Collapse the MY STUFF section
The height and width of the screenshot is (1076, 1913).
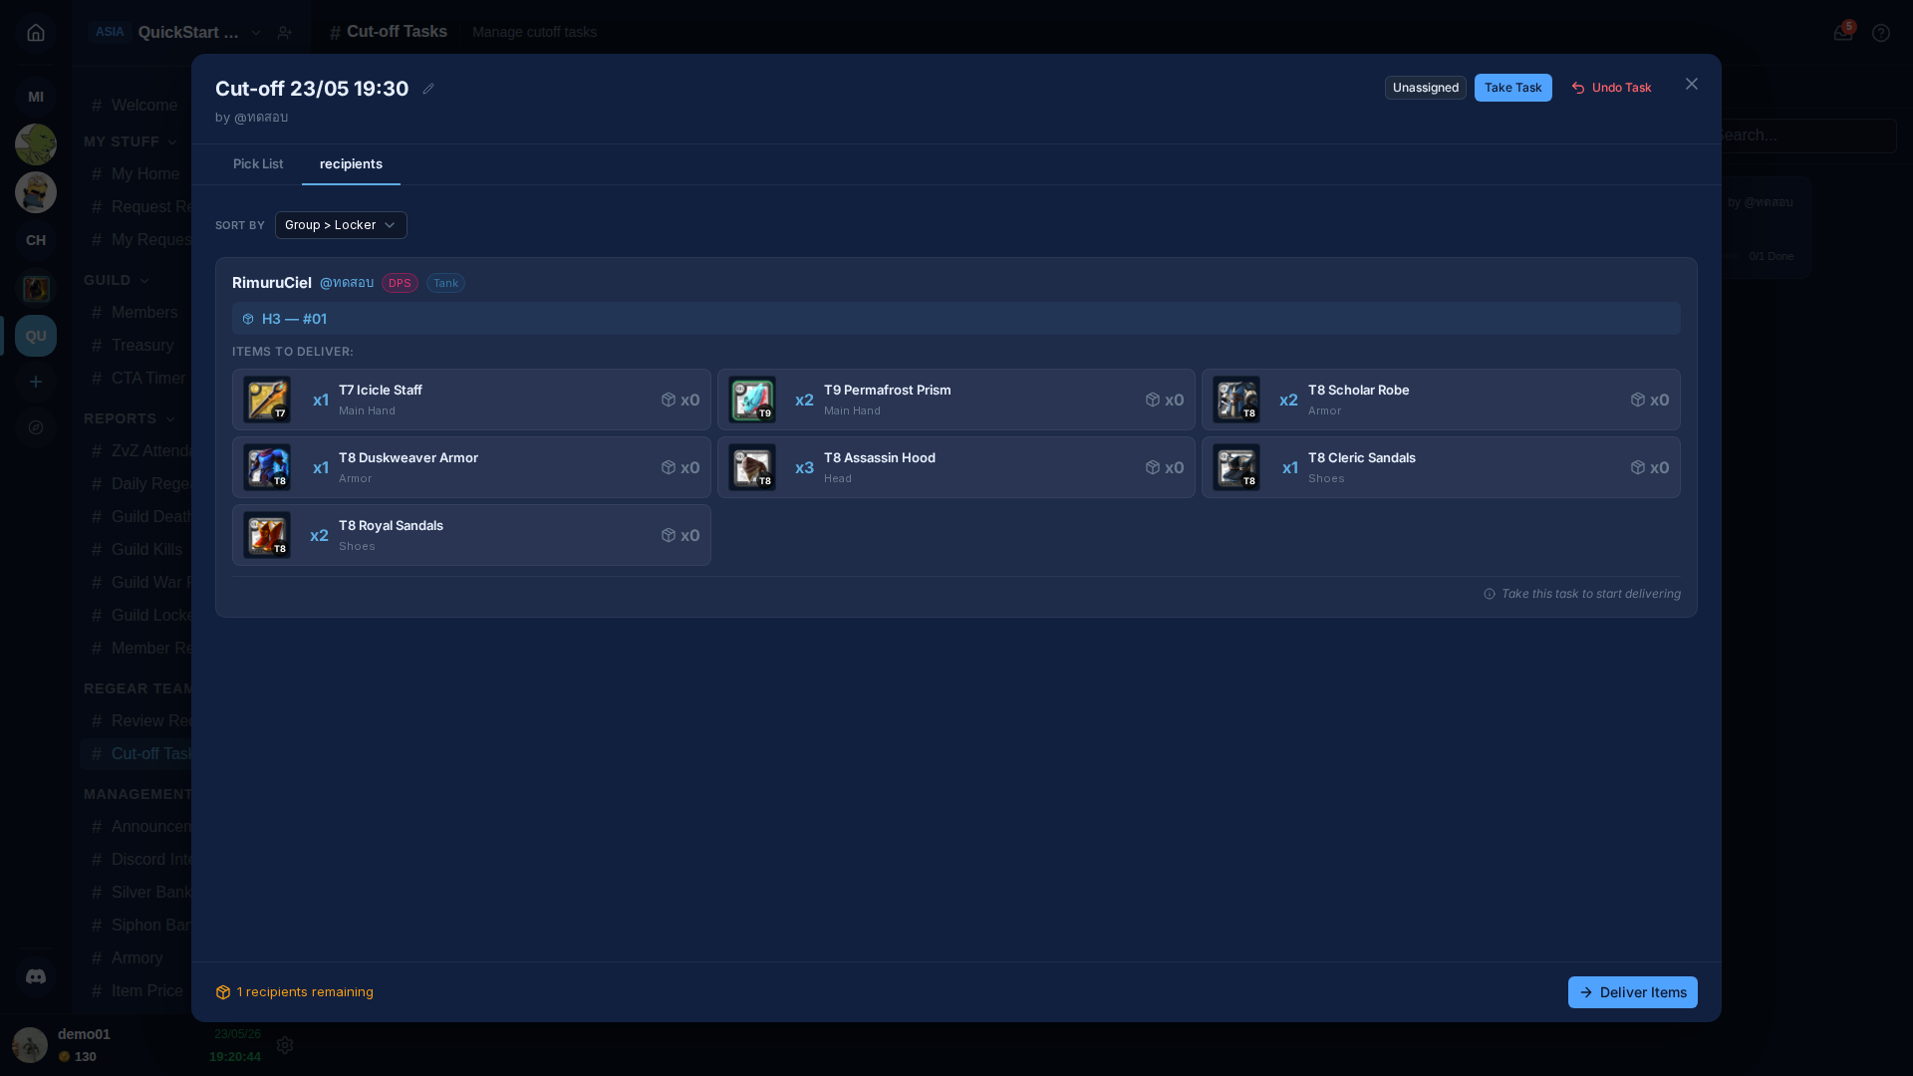coord(131,141)
